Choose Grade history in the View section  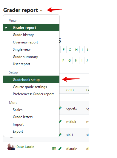tap(23, 35)
